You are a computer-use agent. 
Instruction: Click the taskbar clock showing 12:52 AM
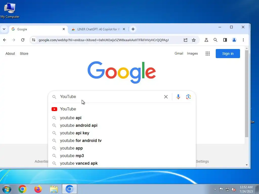point(246,189)
